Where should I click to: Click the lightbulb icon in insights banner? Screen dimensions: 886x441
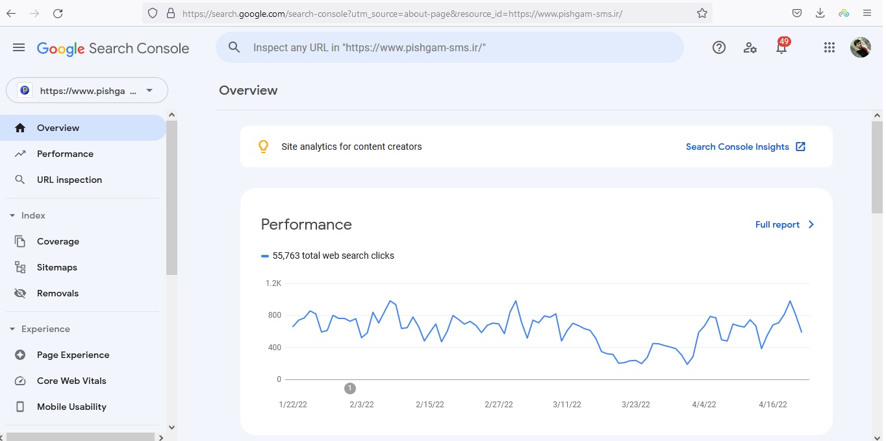tap(263, 147)
